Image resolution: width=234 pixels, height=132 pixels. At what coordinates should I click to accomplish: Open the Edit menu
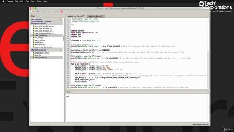(22, 1)
